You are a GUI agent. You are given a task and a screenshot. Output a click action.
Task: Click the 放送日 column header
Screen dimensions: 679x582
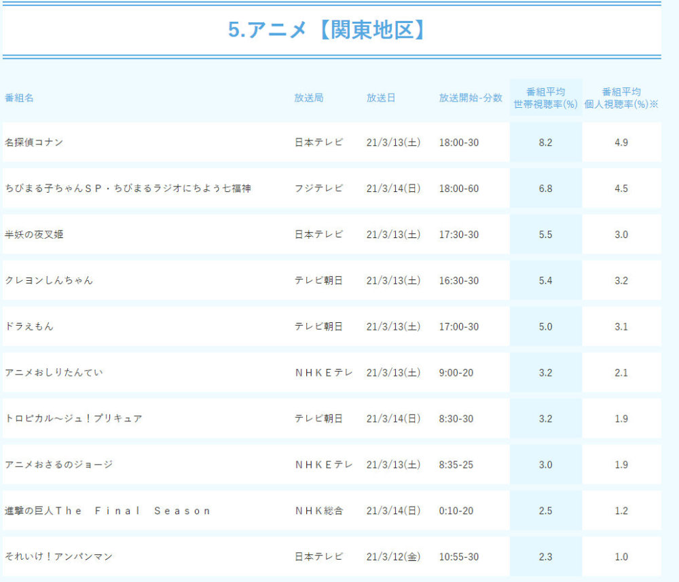381,98
